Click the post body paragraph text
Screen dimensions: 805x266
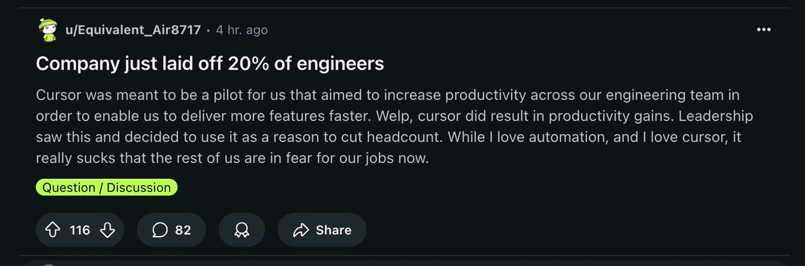394,127
